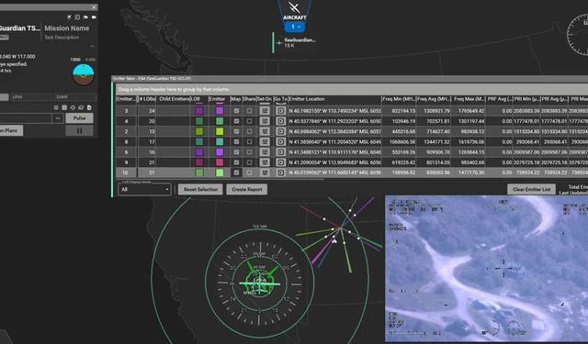The width and height of the screenshot is (588, 344).
Task: Click the minus button beside Pulse
Action: pos(58,118)
